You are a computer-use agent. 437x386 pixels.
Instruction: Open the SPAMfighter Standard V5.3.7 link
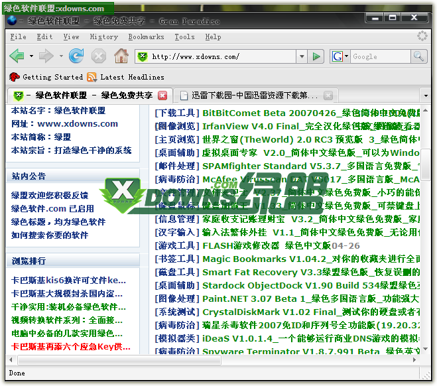click(311, 166)
